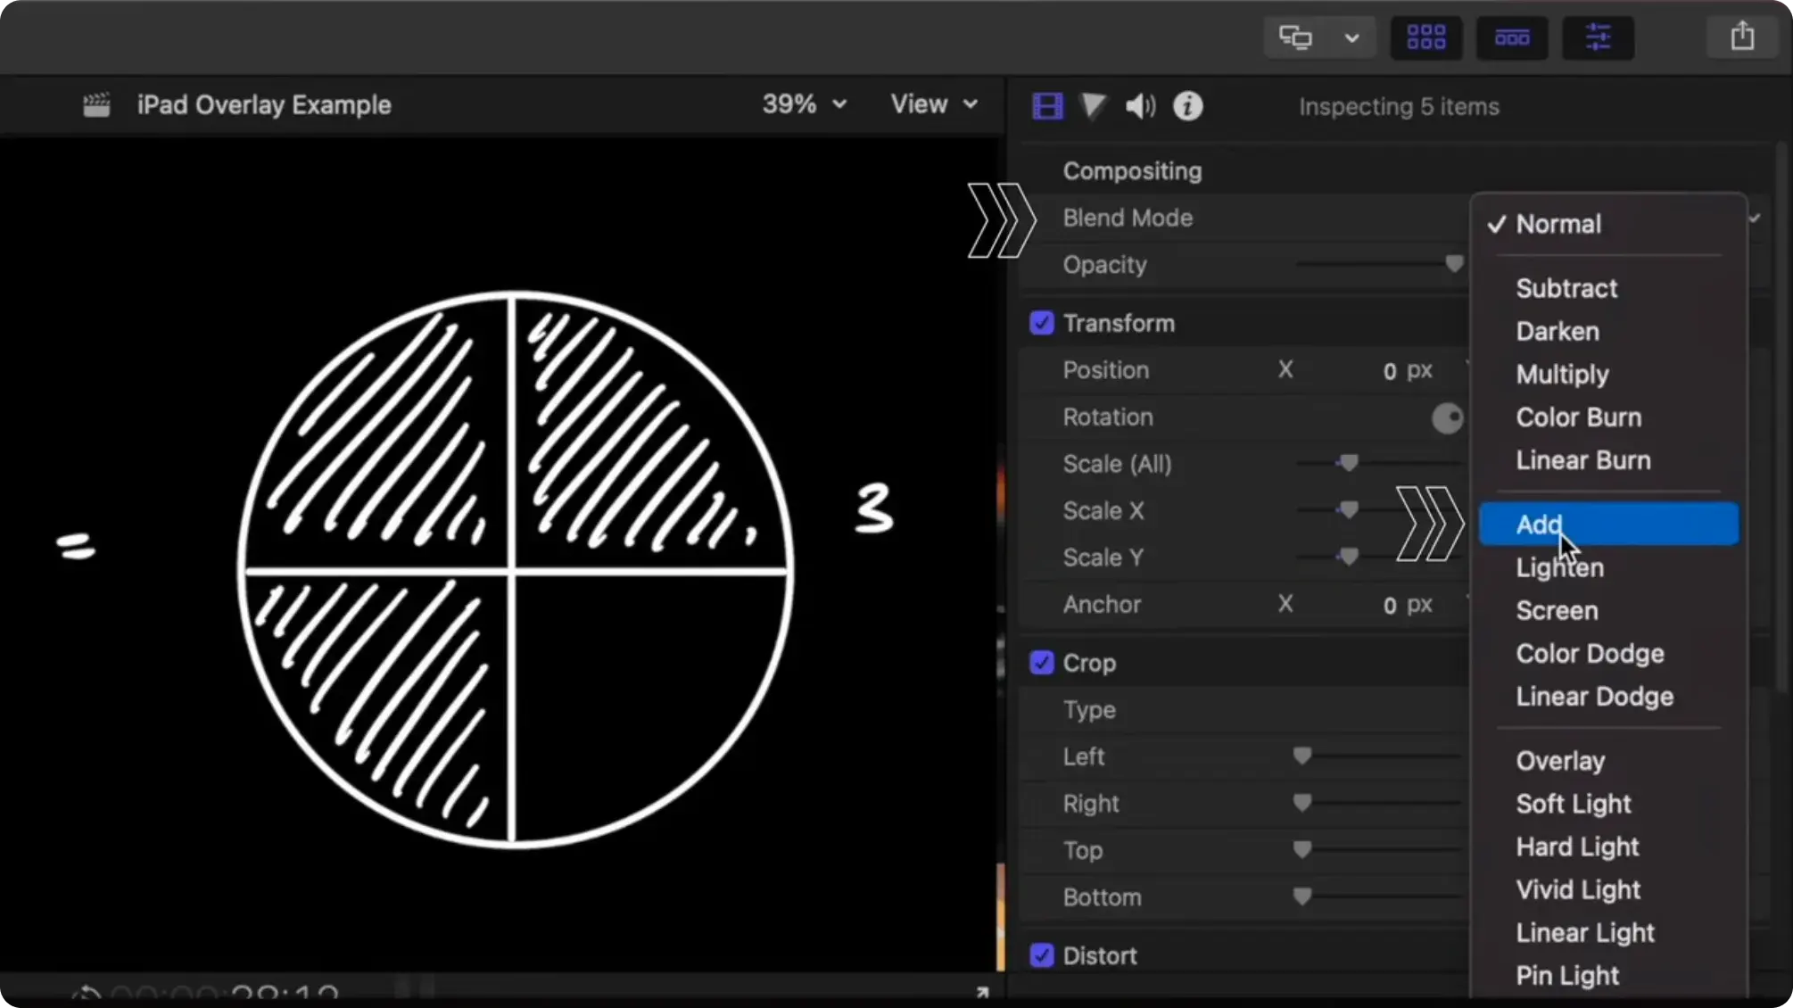
Task: Click the Share export icon
Action: pyautogui.click(x=1742, y=37)
